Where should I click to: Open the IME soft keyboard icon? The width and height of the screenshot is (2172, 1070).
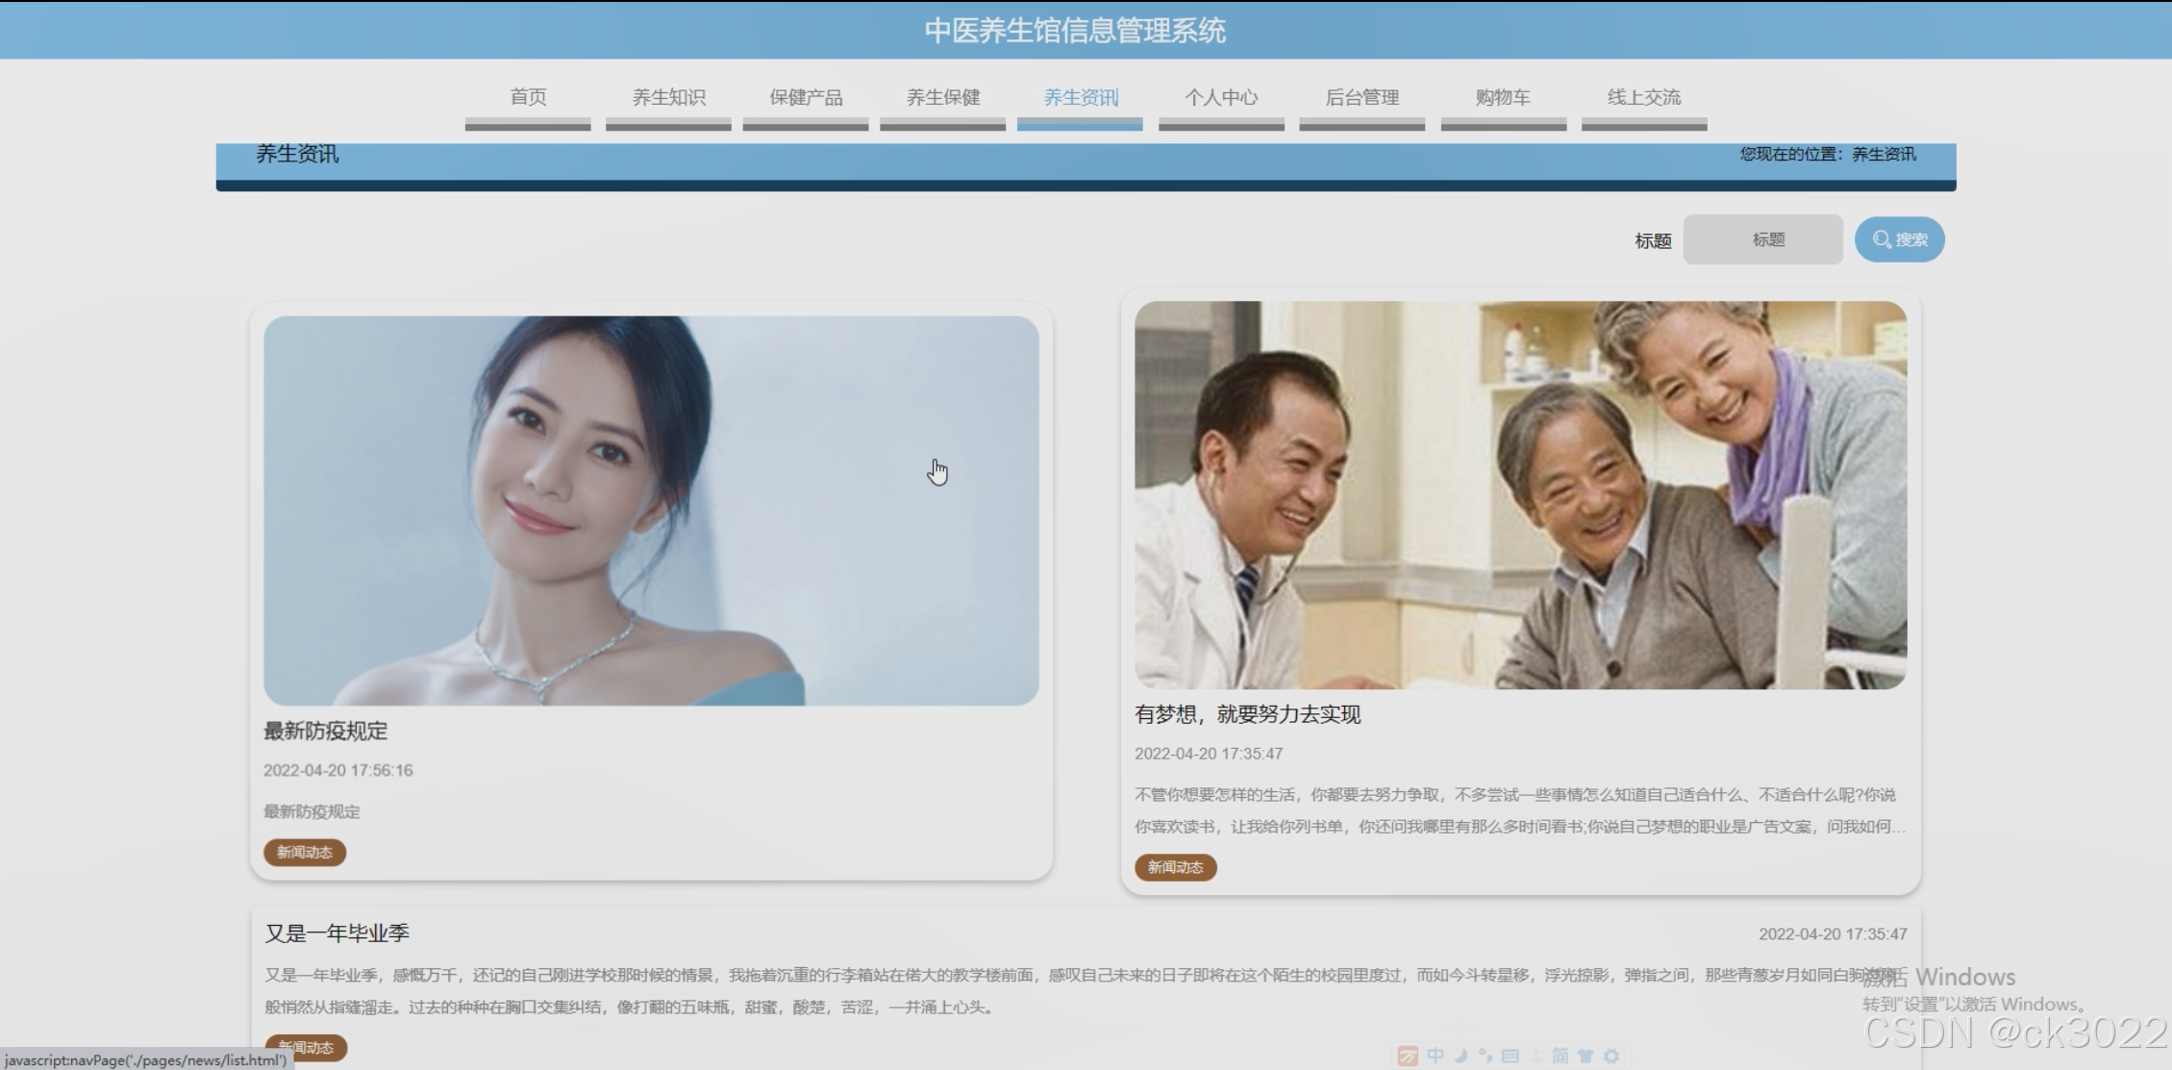pos(1510,1056)
